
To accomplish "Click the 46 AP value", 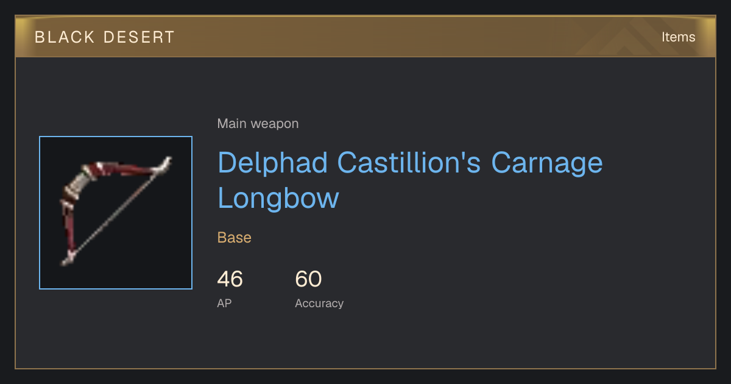I will 230,279.
